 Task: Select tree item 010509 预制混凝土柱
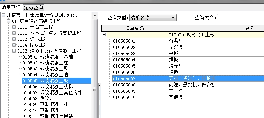45,104
